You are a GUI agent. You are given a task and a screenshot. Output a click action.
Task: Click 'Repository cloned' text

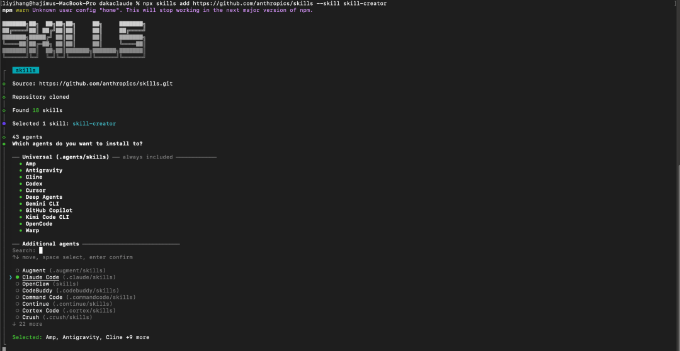click(41, 97)
